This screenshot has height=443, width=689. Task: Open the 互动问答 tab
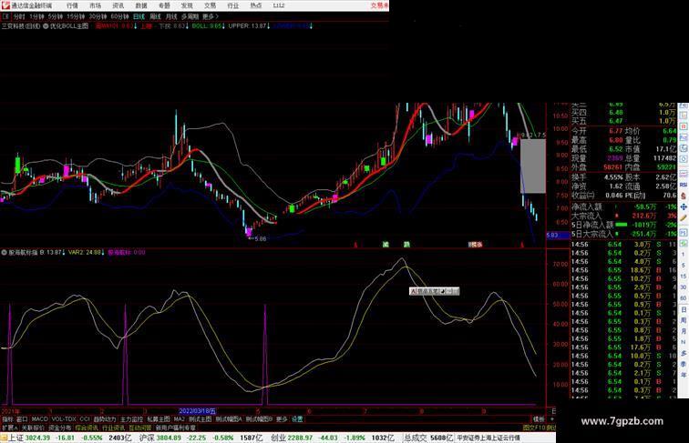(x=139, y=428)
